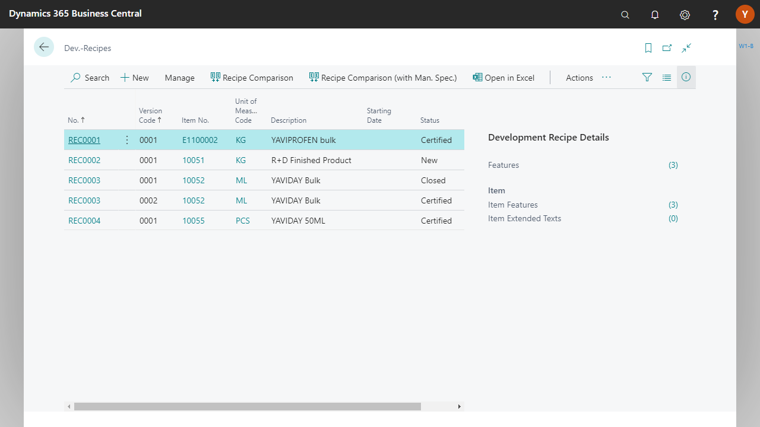This screenshot has height=427, width=760.
Task: Run Recipe Comparison
Action: pyautogui.click(x=252, y=78)
